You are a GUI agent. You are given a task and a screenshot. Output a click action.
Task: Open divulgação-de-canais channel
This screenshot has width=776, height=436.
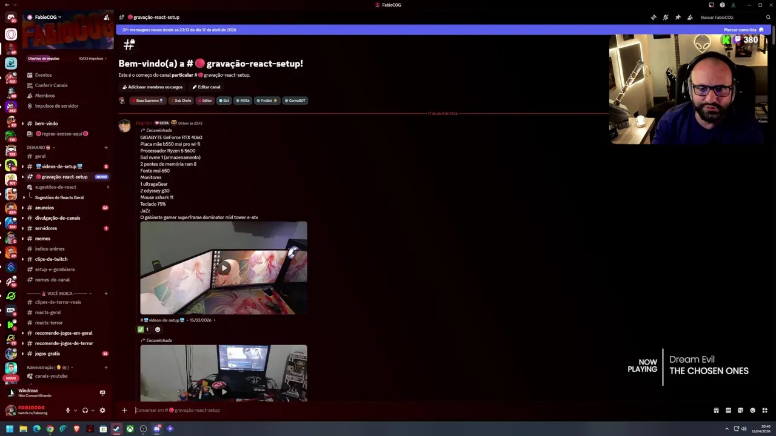click(x=58, y=218)
